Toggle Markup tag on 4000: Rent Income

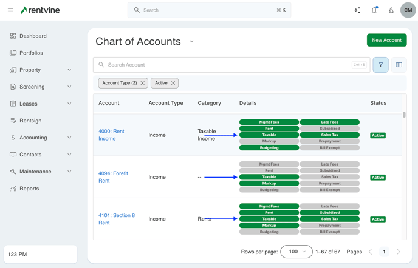tap(269, 141)
